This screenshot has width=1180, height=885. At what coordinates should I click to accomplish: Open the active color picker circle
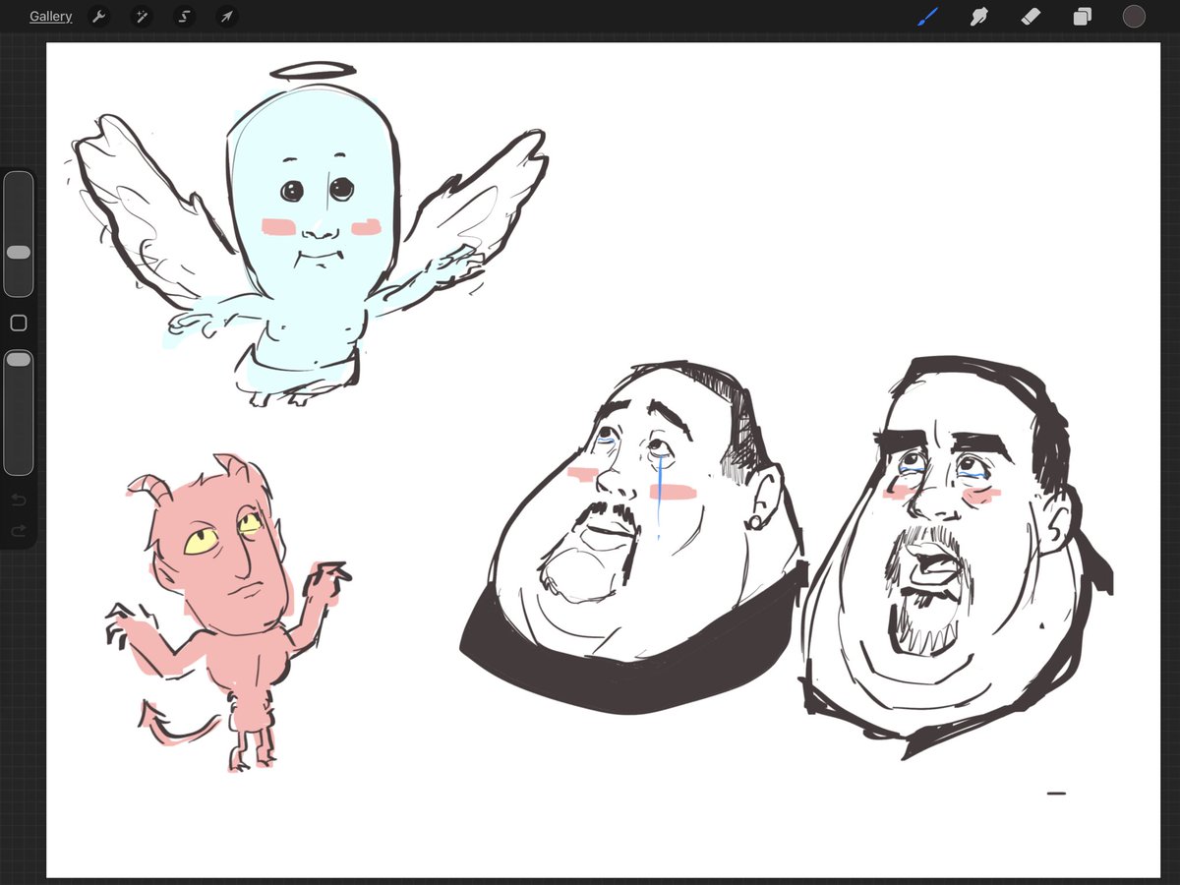tap(1134, 16)
